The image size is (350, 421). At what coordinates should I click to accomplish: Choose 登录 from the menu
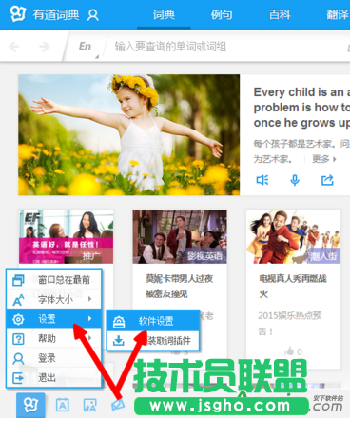[x=54, y=358]
